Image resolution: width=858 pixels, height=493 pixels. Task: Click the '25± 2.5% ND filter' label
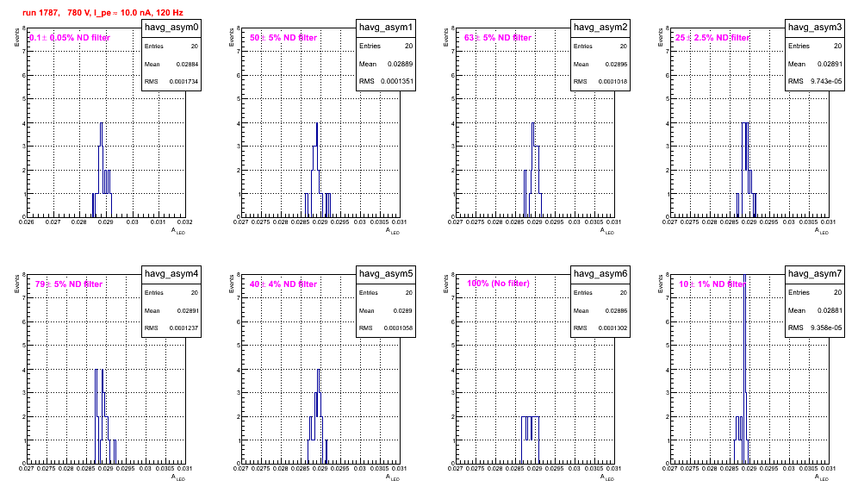(x=712, y=38)
